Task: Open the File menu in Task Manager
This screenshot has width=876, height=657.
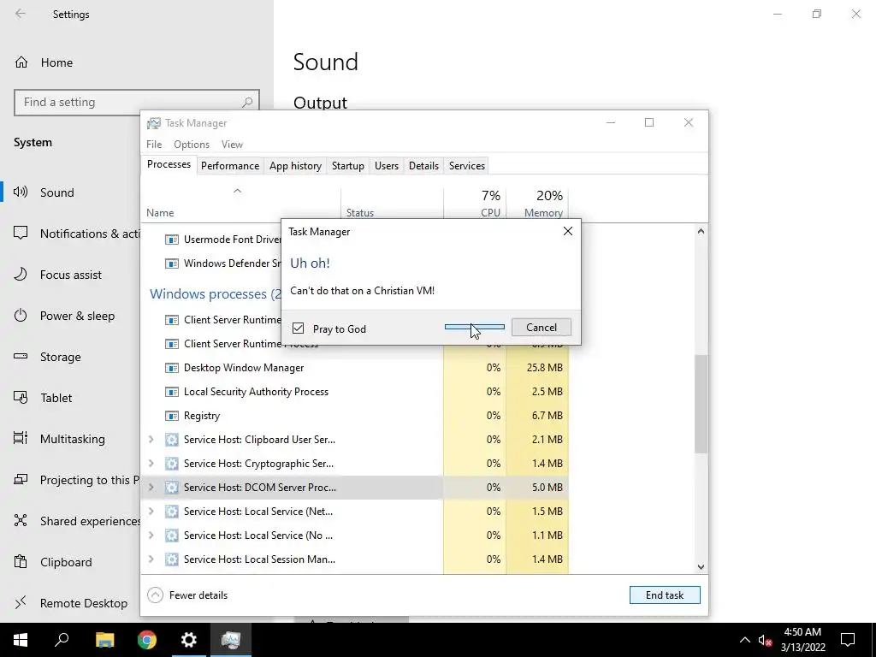Action: 154,144
